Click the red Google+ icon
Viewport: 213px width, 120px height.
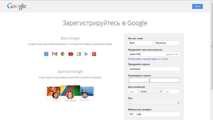[94, 54]
